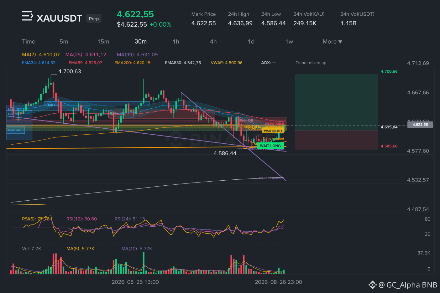Viewport: 440px width, 293px height.
Task: Click the 4.585,66 stop price label
Action: [389, 146]
